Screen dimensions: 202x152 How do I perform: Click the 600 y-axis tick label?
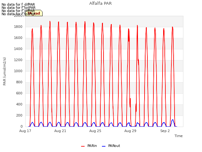click(19, 93)
